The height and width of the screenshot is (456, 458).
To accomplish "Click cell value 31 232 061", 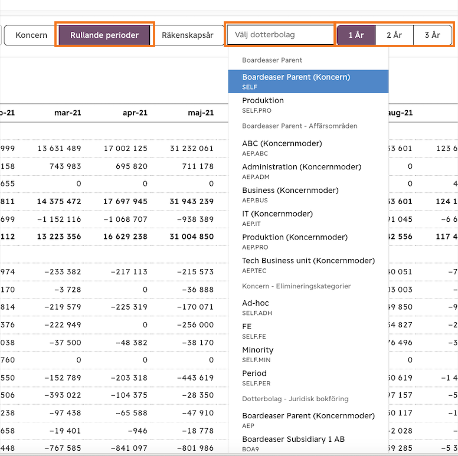I will click(x=192, y=149).
